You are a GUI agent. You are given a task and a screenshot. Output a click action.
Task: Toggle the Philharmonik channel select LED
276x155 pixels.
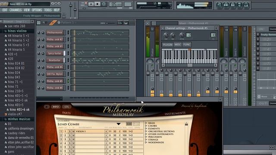tap(68, 33)
